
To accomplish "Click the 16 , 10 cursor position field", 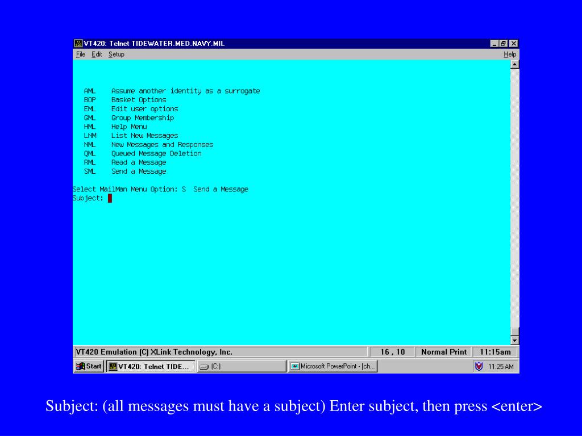I will pyautogui.click(x=392, y=352).
